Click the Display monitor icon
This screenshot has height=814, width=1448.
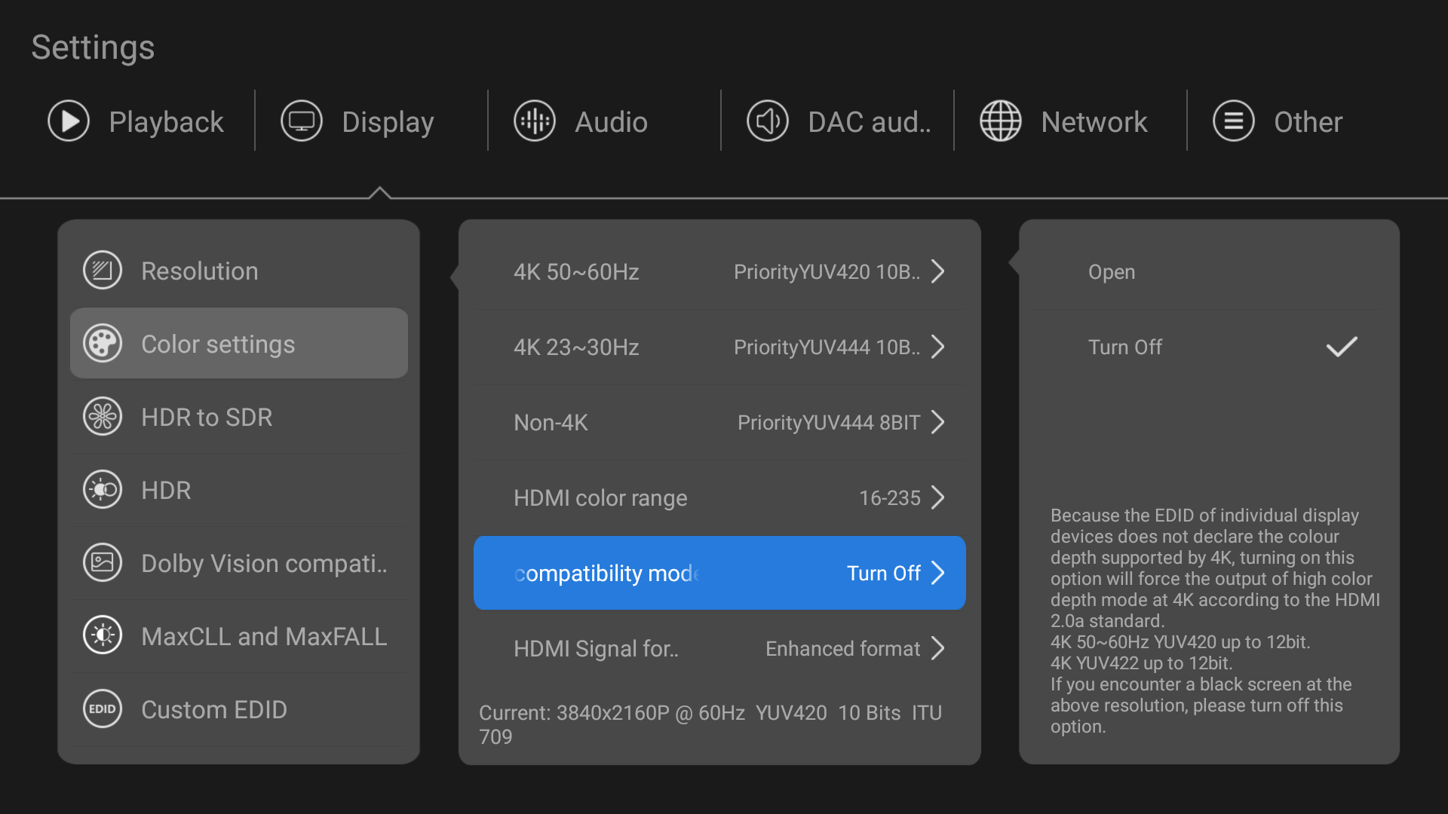pyautogui.click(x=302, y=121)
